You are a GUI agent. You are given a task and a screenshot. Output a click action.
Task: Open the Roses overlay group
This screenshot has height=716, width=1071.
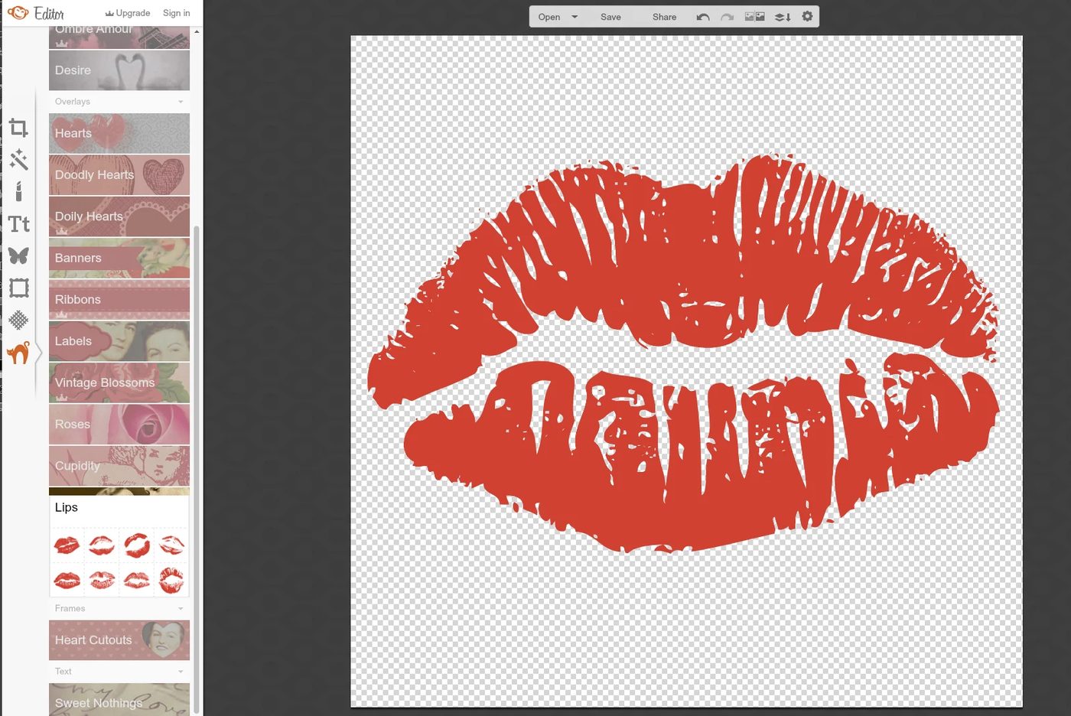tap(119, 424)
